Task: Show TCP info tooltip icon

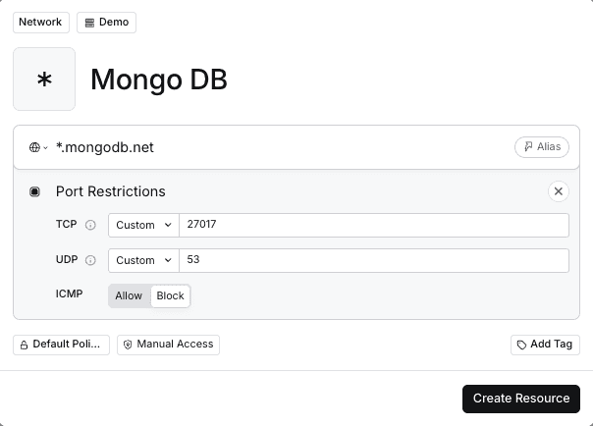Action: pyautogui.click(x=90, y=225)
